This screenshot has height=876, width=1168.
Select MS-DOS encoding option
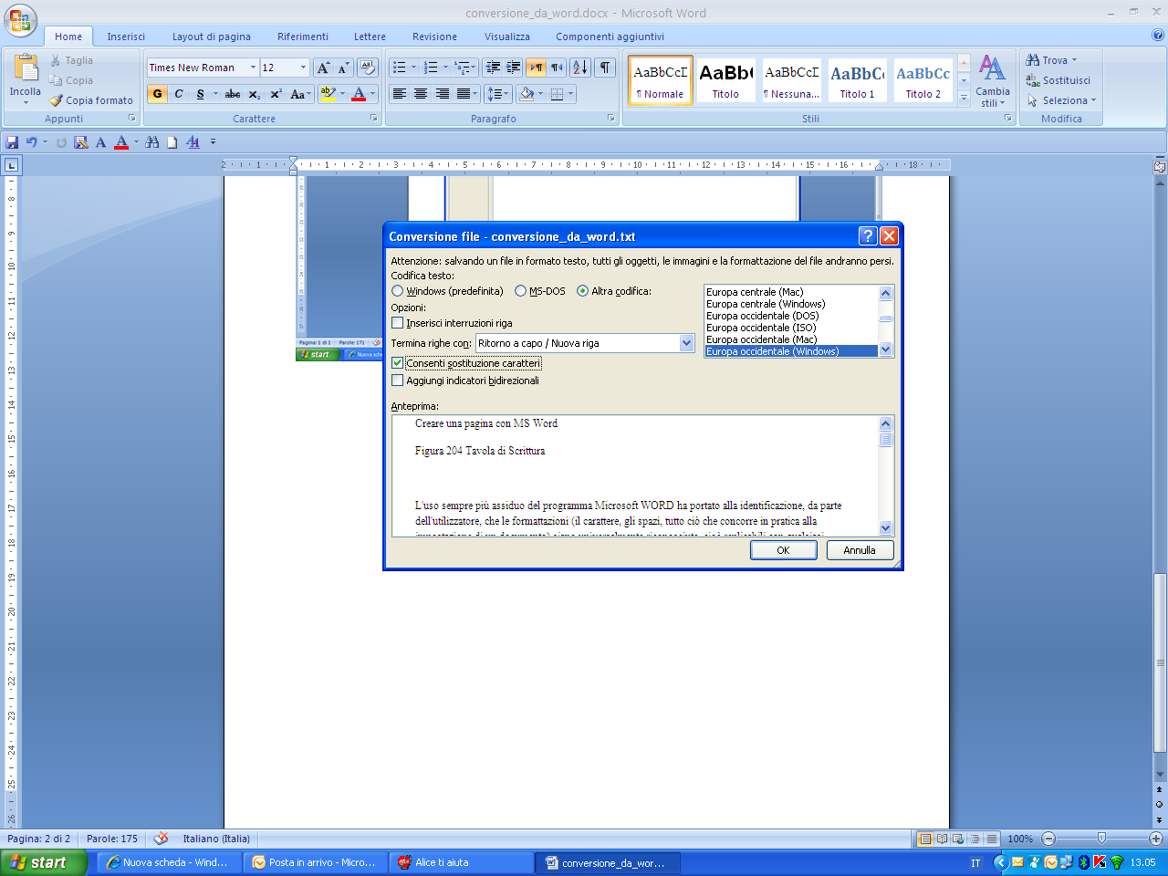[520, 291]
